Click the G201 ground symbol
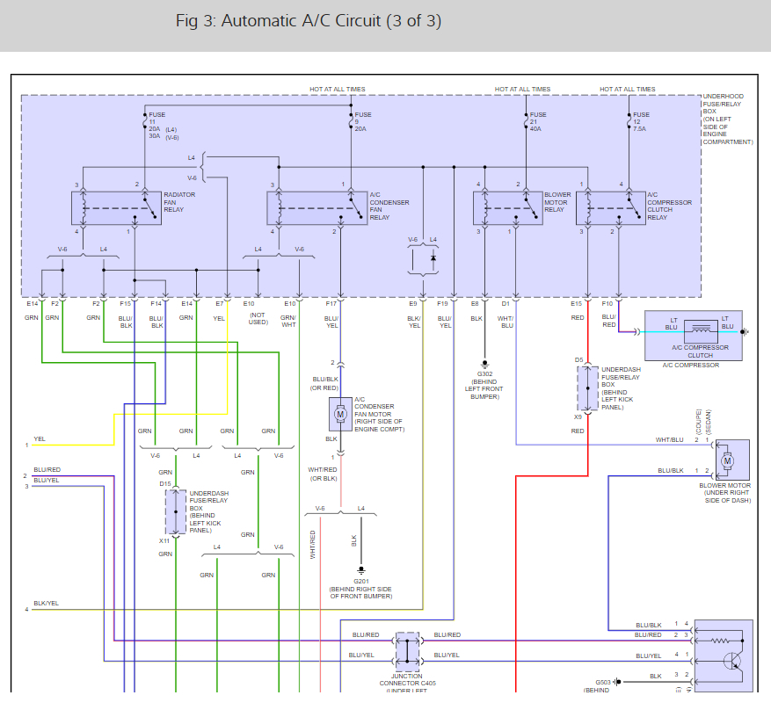Viewport: 771px width, 717px height. pos(361,571)
